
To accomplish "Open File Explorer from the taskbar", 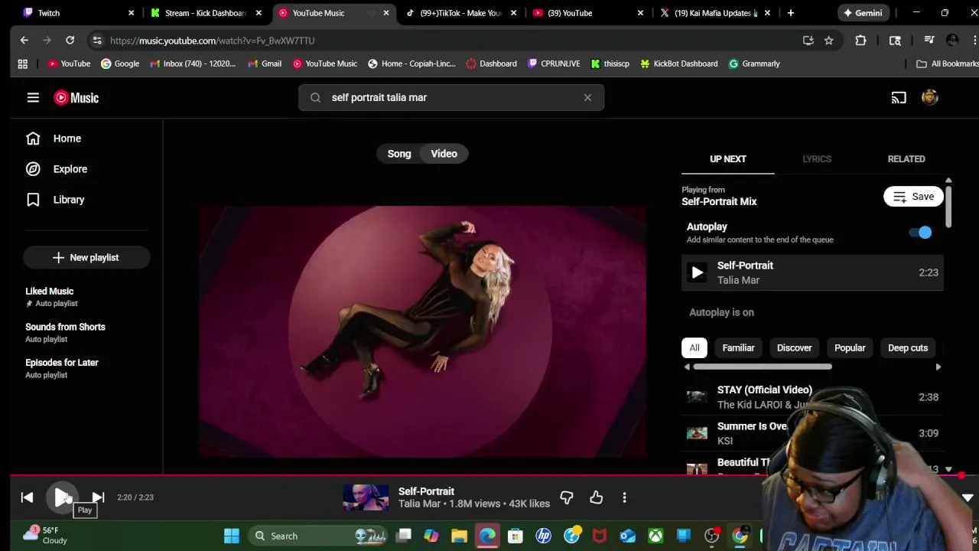I will pos(459,536).
